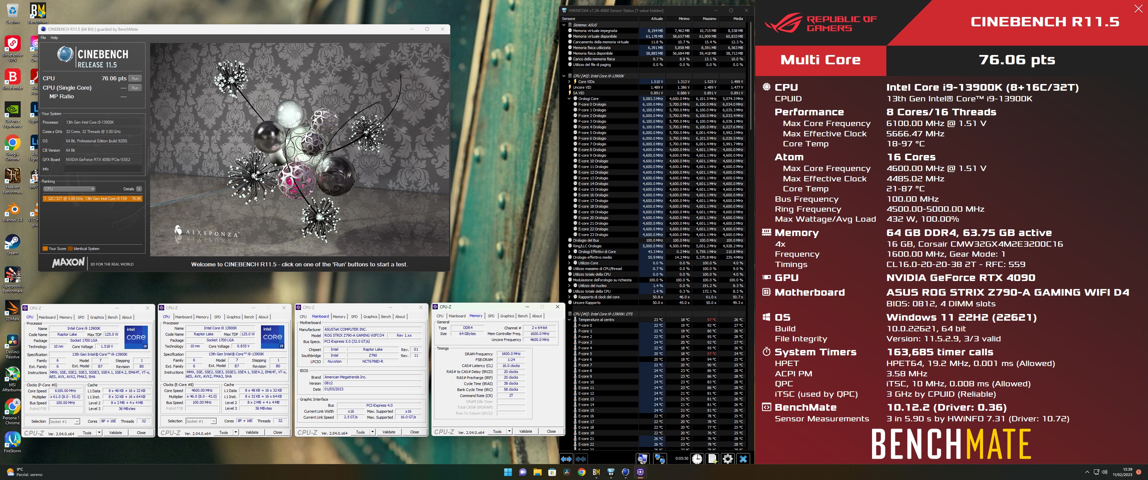
Task: Switch to Mainboard tab in first CPU-Z
Action: pyautogui.click(x=47, y=317)
